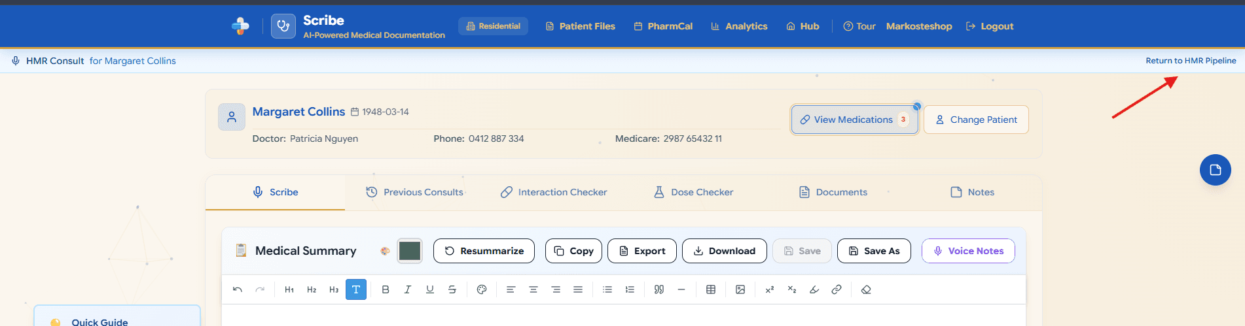Apply subscript formatting

pos(792,289)
